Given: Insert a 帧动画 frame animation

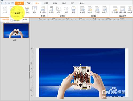Looking at the screenshot, I should [130, 10].
